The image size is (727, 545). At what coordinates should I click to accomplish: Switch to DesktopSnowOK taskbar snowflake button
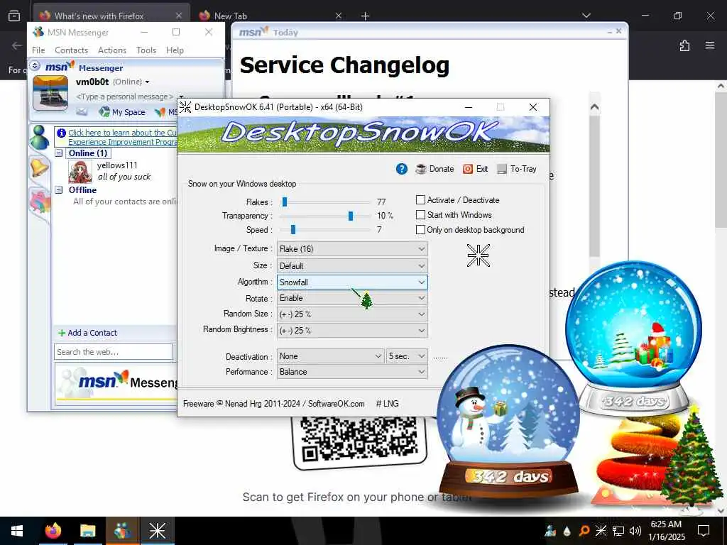pyautogui.click(x=157, y=531)
